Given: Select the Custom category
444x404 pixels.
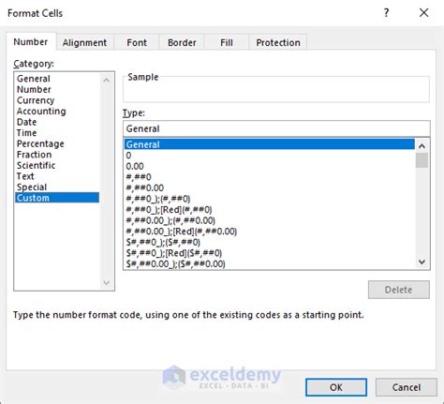Looking at the screenshot, I should (57, 198).
